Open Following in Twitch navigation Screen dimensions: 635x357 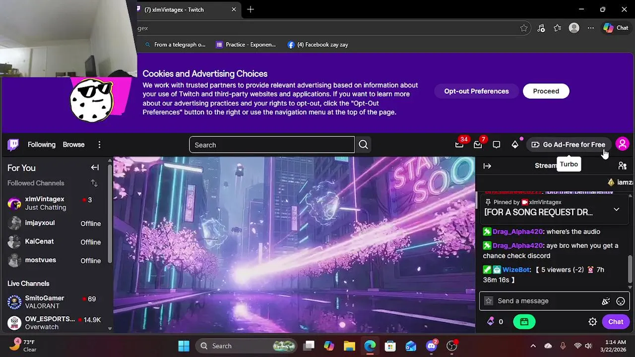coord(42,145)
